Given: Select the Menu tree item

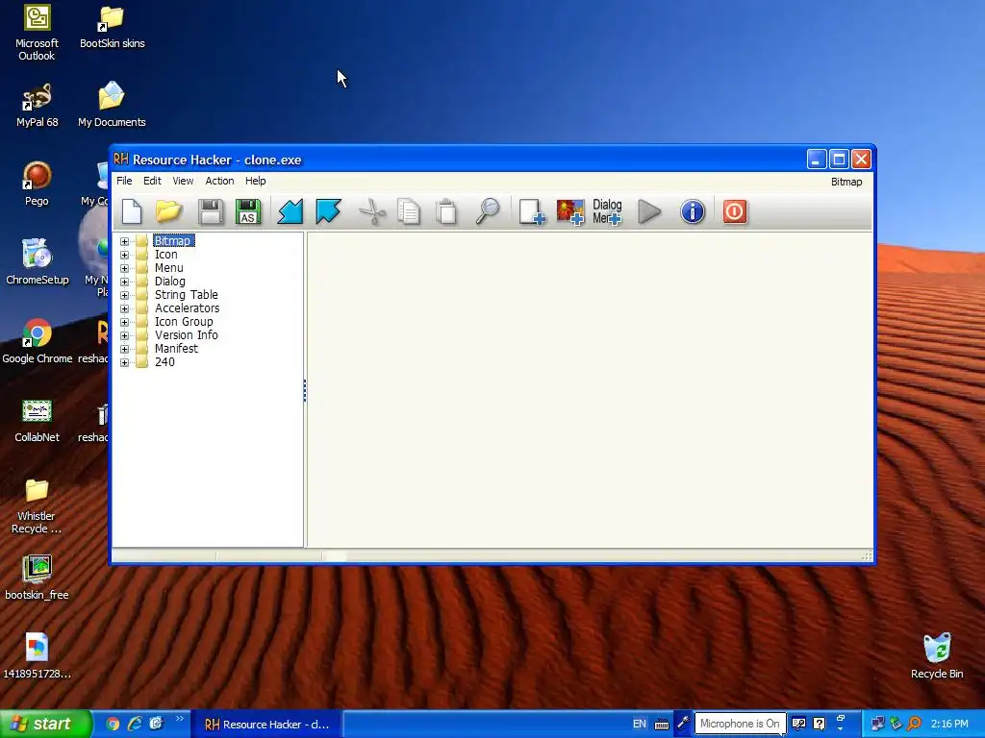Looking at the screenshot, I should click(169, 268).
